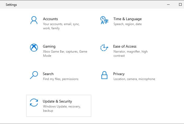Open the Accounts settings heading

tap(50, 19)
